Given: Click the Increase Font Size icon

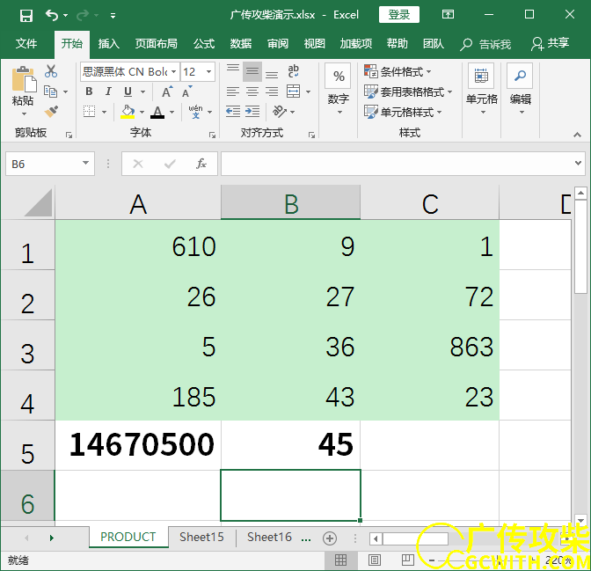Looking at the screenshot, I should pos(167,92).
